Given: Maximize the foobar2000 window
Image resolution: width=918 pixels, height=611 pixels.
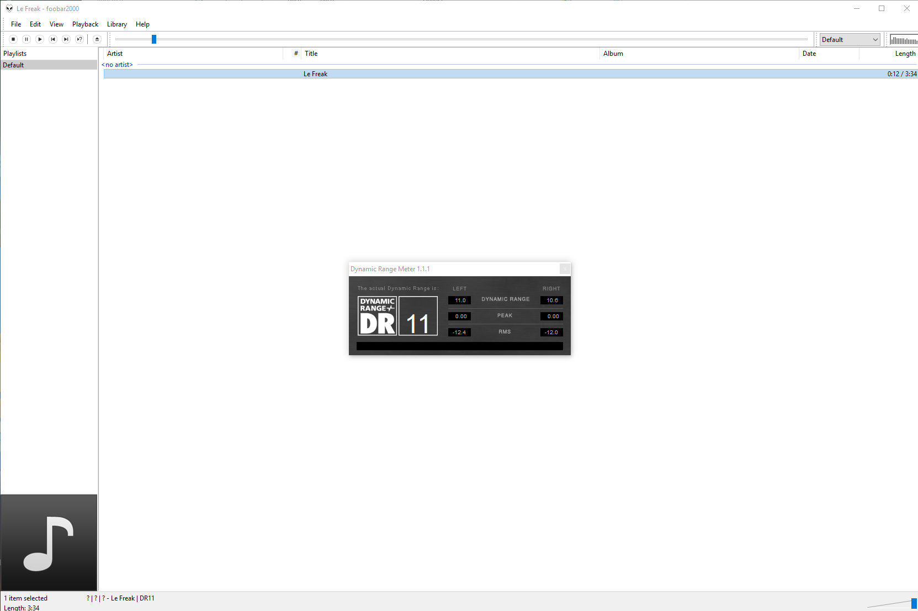Looking at the screenshot, I should (882, 8).
